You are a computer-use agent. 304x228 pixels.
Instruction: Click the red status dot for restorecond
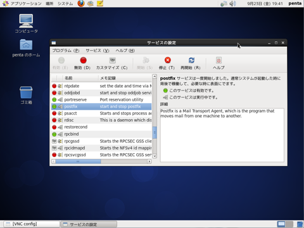[x=54, y=127]
